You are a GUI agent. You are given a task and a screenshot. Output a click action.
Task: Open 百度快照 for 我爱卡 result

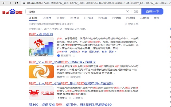pos(75,77)
